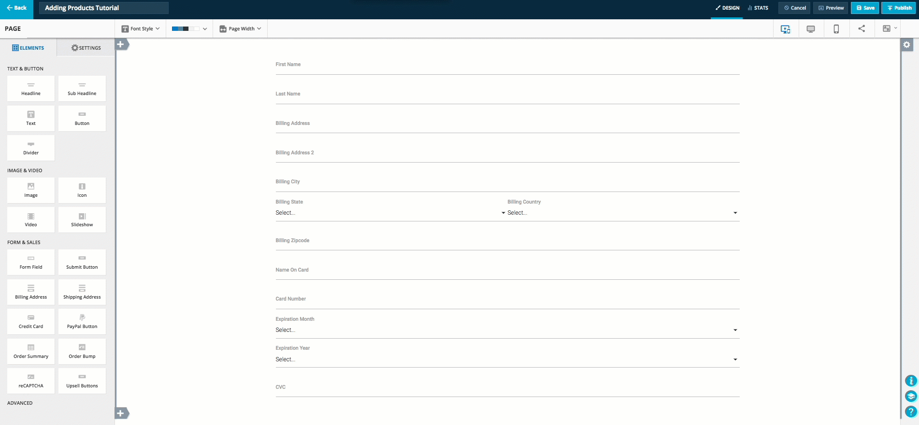Click the share icon in toolbar

(x=862, y=28)
